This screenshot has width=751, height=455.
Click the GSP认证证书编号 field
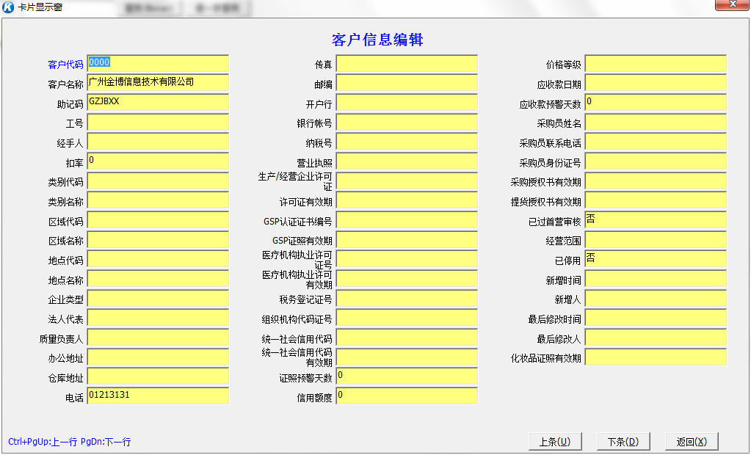(x=406, y=219)
